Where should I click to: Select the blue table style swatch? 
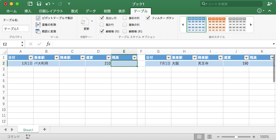196,25
